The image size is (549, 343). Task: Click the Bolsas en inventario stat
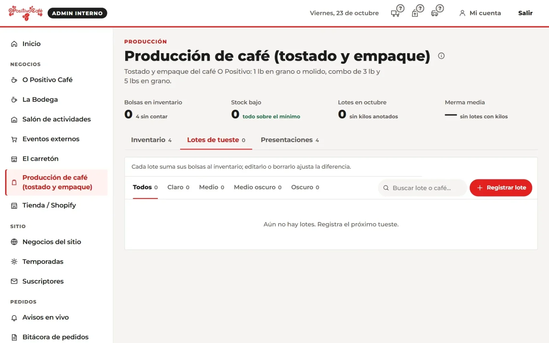[x=153, y=110]
